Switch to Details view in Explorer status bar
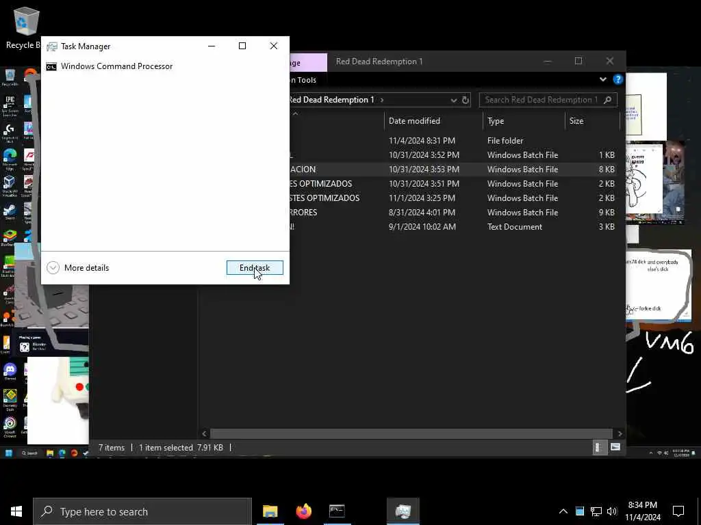 598,447
